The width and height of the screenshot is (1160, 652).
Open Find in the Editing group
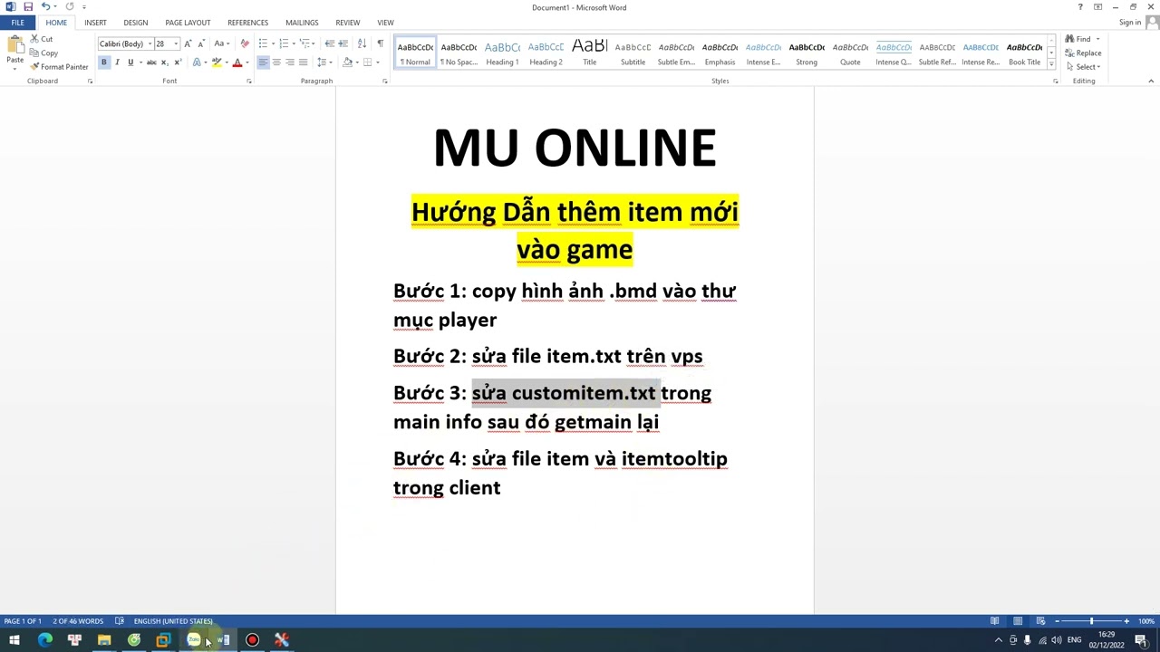[x=1078, y=39]
